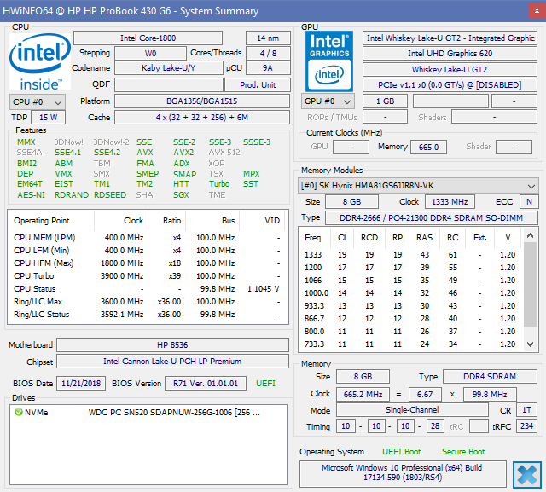
Task: Click BGA1356/BGA1515 platform field
Action: click(x=202, y=101)
